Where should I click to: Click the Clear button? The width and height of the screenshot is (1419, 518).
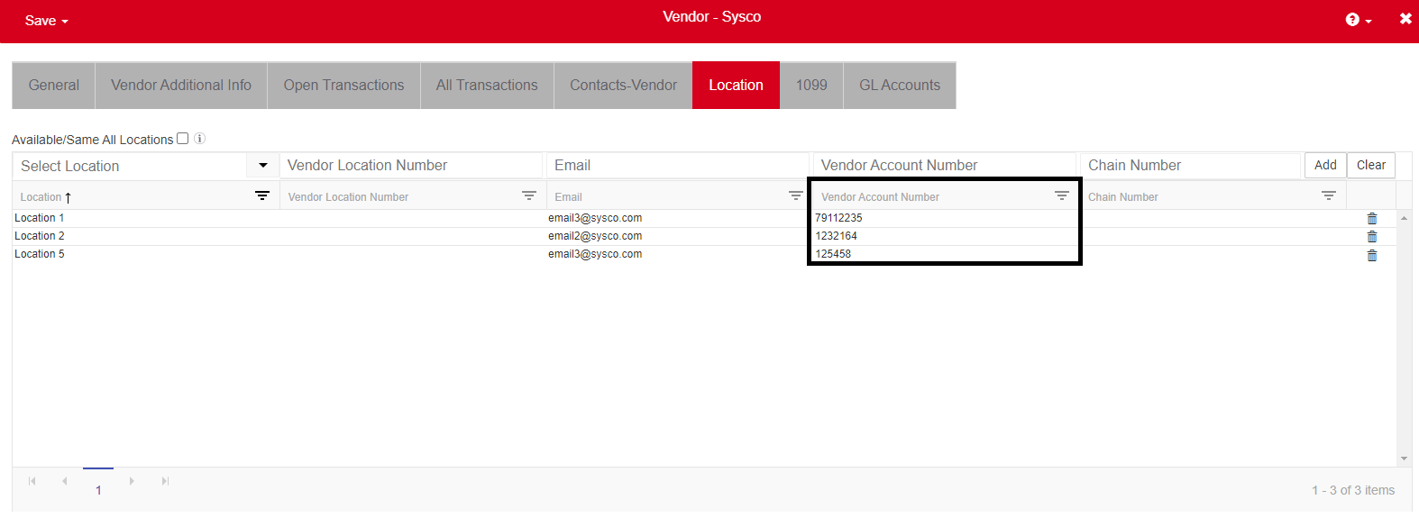click(x=1371, y=165)
